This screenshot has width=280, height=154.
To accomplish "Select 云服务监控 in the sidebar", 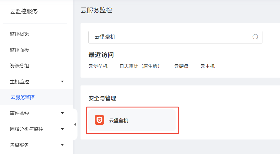I will [x=23, y=98].
